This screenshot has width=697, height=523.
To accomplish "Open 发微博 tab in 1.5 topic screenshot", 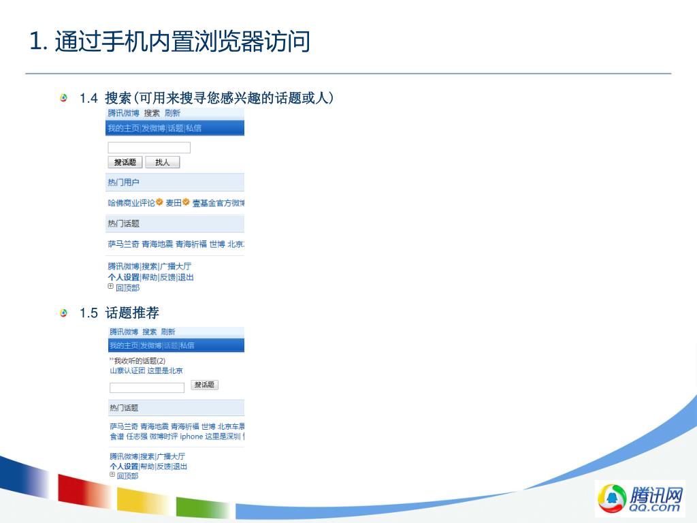I will [x=151, y=345].
